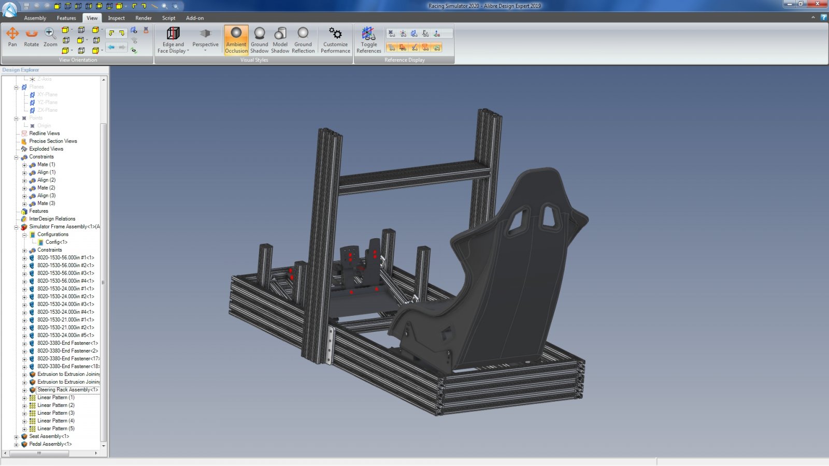The image size is (829, 466).
Task: Select the Pan tool
Action: click(x=12, y=37)
